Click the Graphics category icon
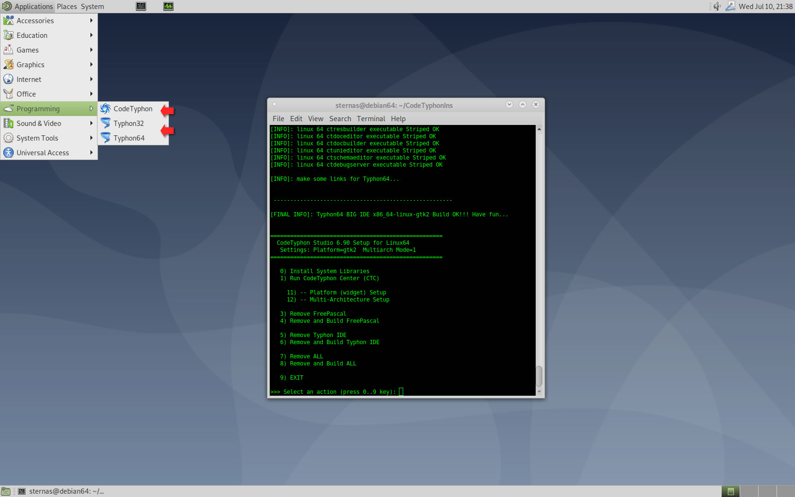795x497 pixels. (9, 64)
